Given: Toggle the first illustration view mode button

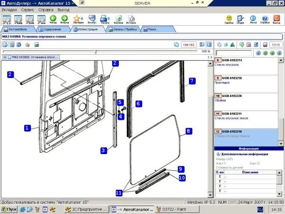Looking at the screenshot, I should pos(5,45).
